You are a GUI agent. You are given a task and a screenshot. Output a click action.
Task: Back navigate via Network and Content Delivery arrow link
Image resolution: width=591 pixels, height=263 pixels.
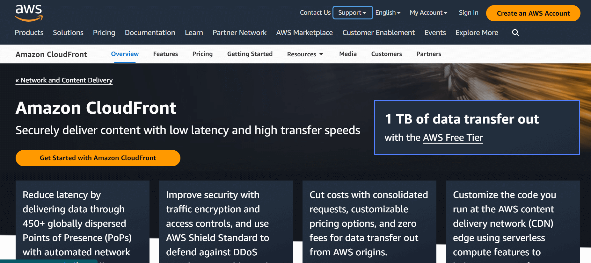(x=64, y=80)
